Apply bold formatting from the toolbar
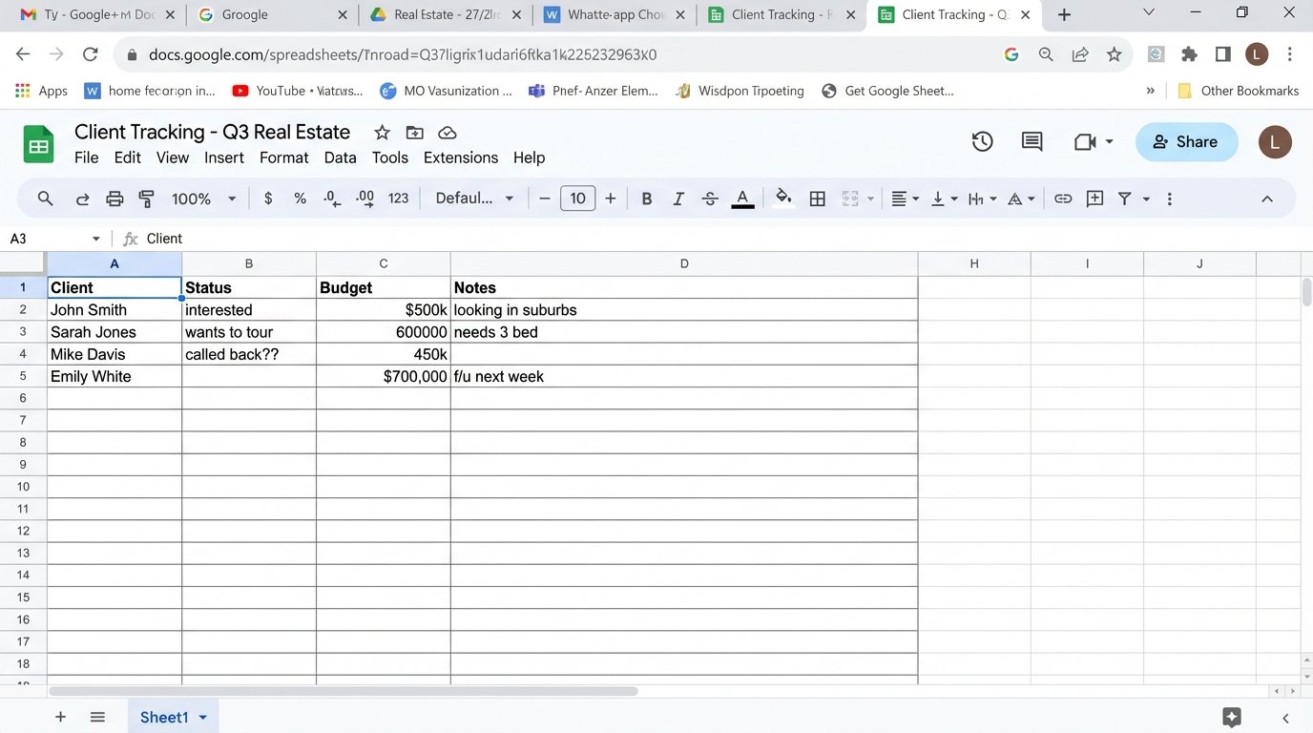 coord(646,198)
